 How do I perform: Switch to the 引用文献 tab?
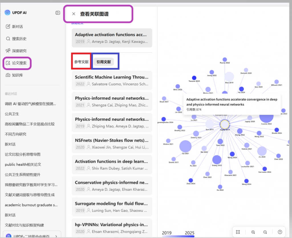coord(104,62)
